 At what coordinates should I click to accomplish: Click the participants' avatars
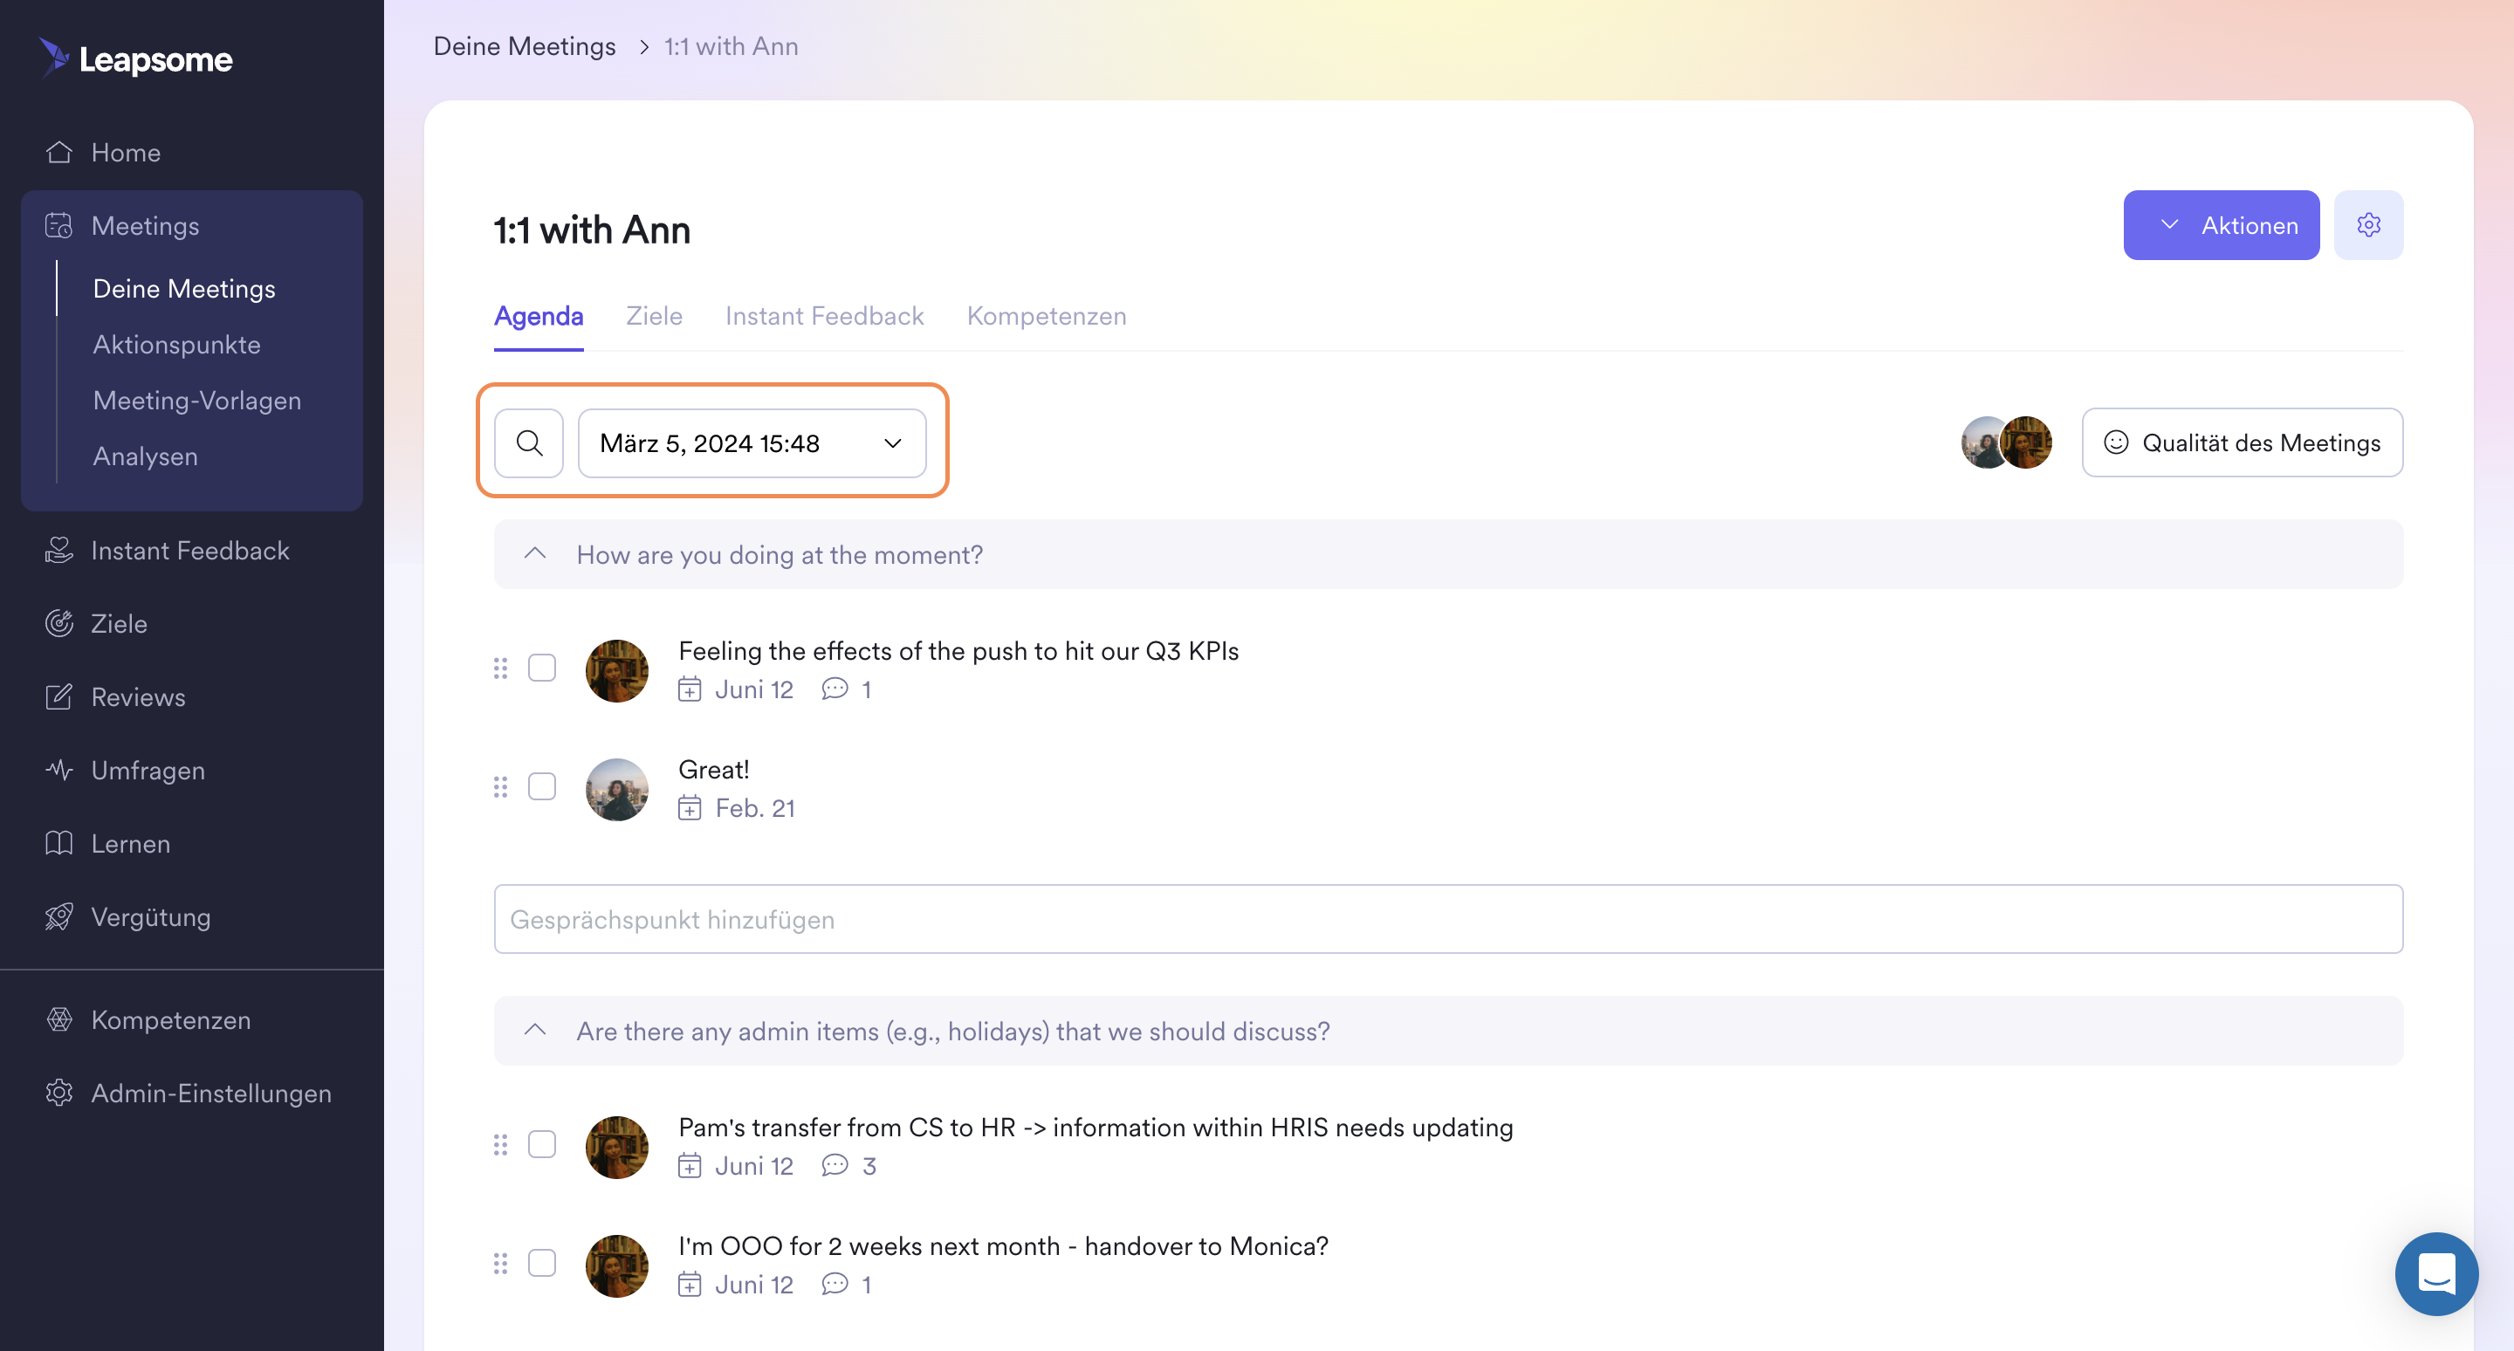tap(2006, 442)
